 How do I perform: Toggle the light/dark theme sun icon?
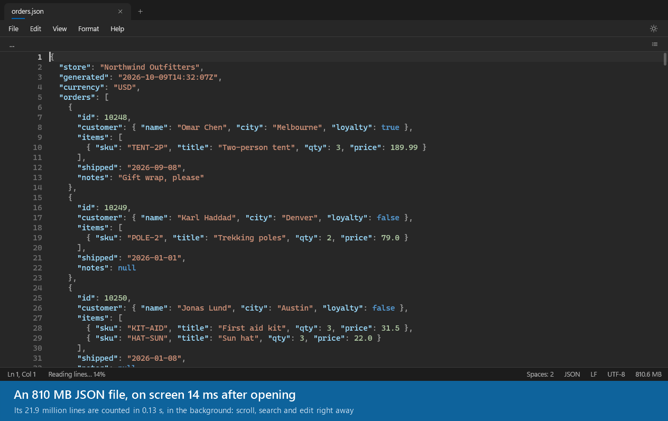pos(654,29)
